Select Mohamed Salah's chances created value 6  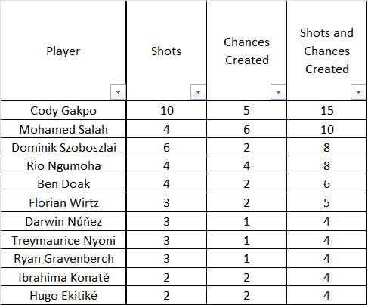(246, 129)
